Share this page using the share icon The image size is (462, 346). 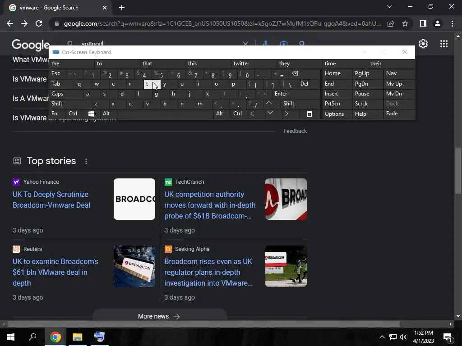point(391,23)
